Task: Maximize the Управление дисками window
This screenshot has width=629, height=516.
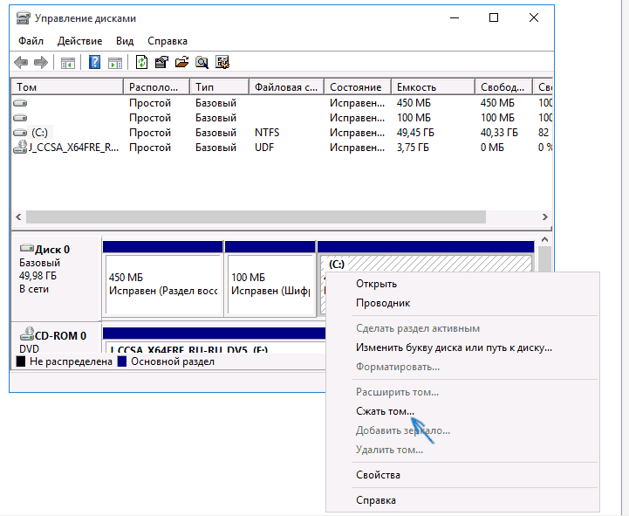Action: pyautogui.click(x=494, y=17)
